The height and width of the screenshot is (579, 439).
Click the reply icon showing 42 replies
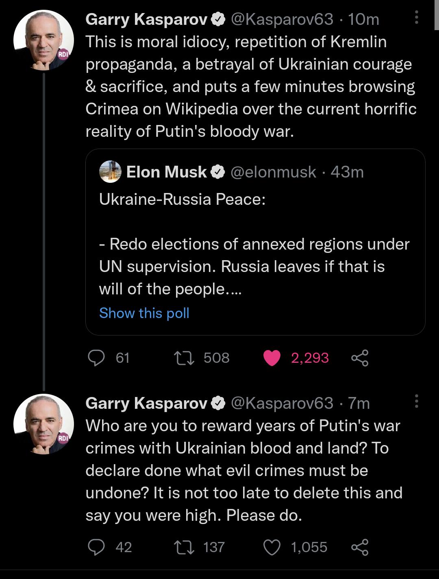click(98, 548)
